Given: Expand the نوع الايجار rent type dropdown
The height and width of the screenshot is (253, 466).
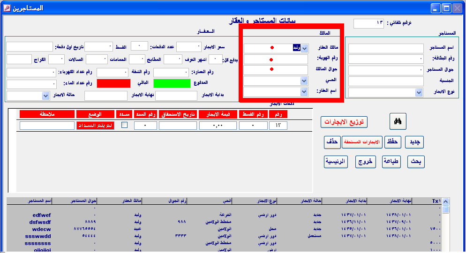Looking at the screenshot, I should pyautogui.click(x=419, y=93).
